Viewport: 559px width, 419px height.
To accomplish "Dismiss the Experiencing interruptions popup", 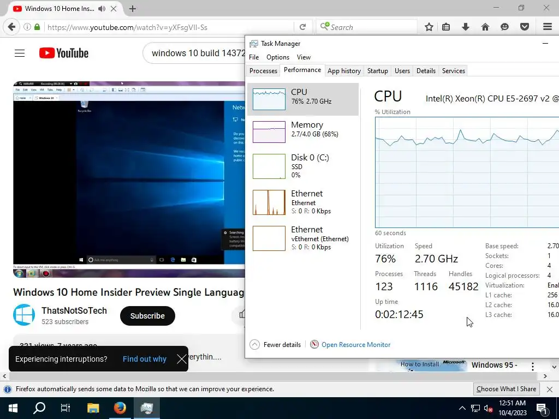I will 182,359.
